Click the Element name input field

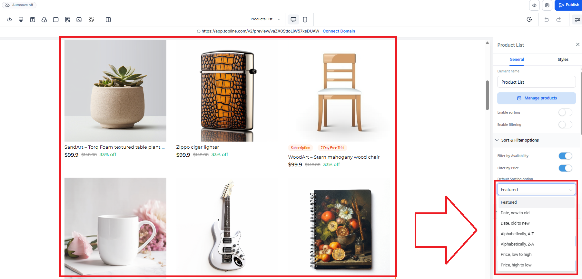tap(536, 82)
